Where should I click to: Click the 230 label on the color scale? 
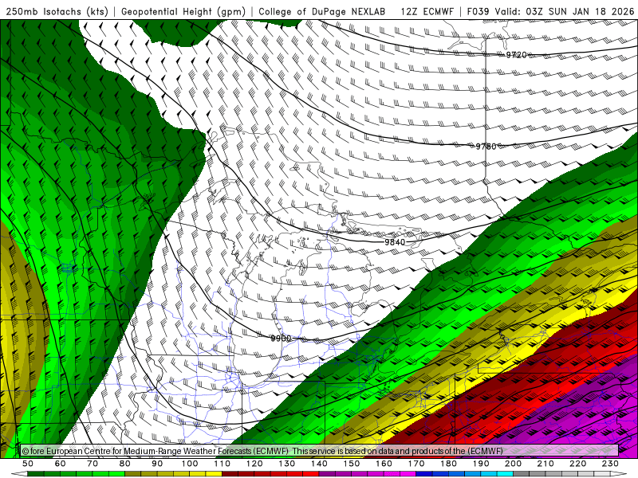click(x=610, y=464)
